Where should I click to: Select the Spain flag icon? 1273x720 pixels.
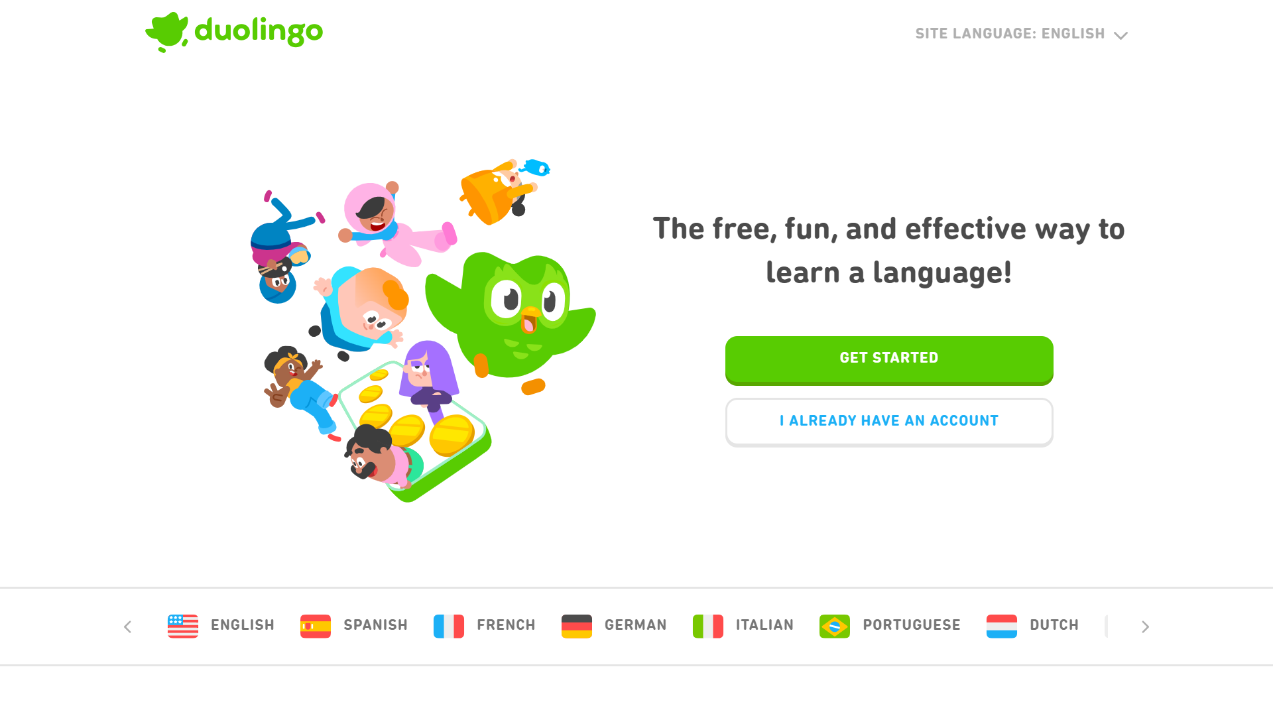click(x=316, y=626)
